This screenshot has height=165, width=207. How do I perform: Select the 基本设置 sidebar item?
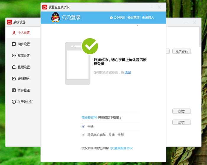pyautogui.click(x=23, y=56)
